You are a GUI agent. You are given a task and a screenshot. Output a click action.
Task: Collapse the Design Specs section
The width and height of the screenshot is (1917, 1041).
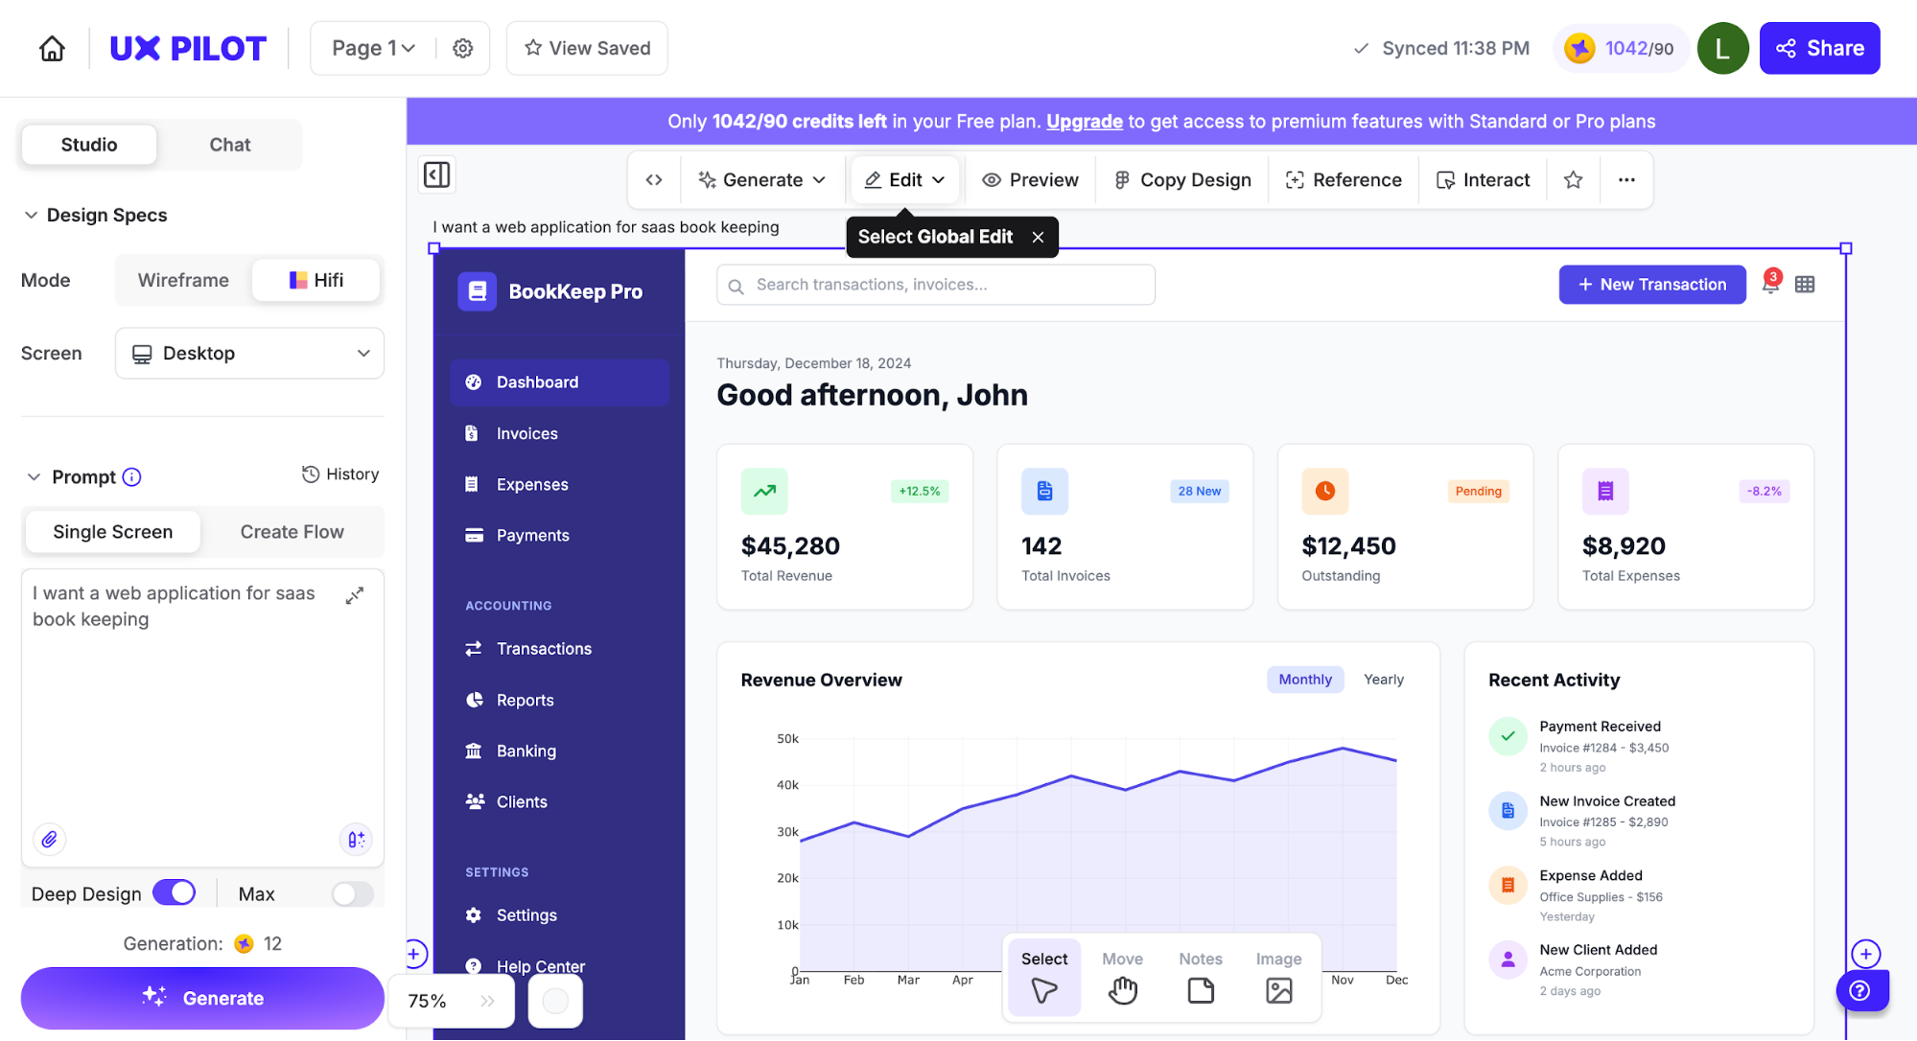(x=32, y=215)
